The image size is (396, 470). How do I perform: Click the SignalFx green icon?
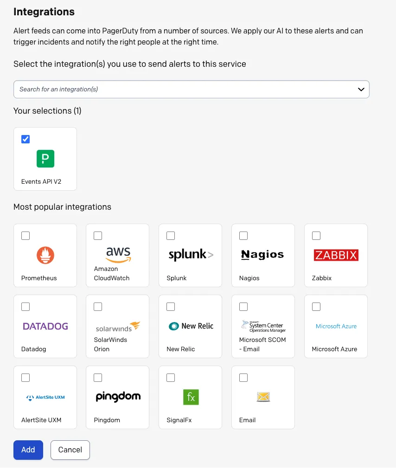coord(190,397)
